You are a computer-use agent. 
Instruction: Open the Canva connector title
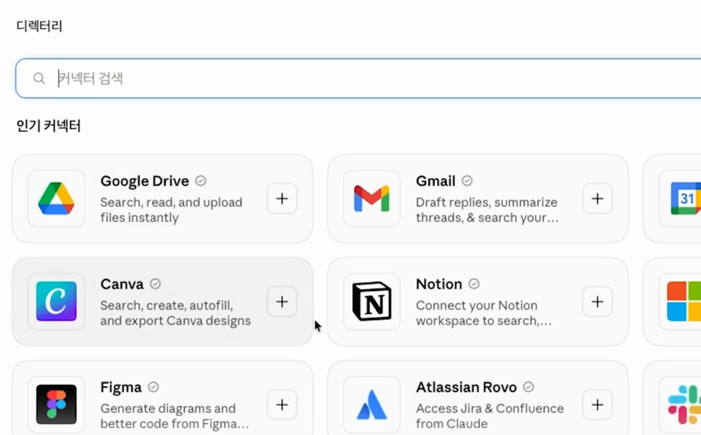122,284
